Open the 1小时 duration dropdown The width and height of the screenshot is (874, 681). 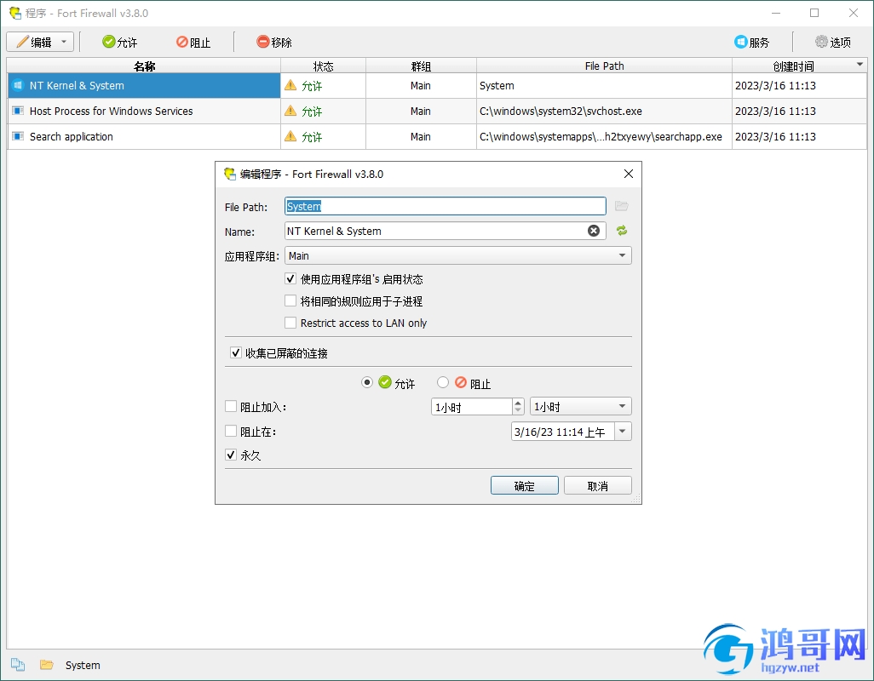[580, 407]
